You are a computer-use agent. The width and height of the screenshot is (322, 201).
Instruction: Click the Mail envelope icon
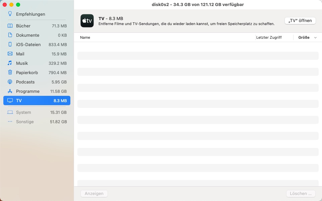(10, 54)
